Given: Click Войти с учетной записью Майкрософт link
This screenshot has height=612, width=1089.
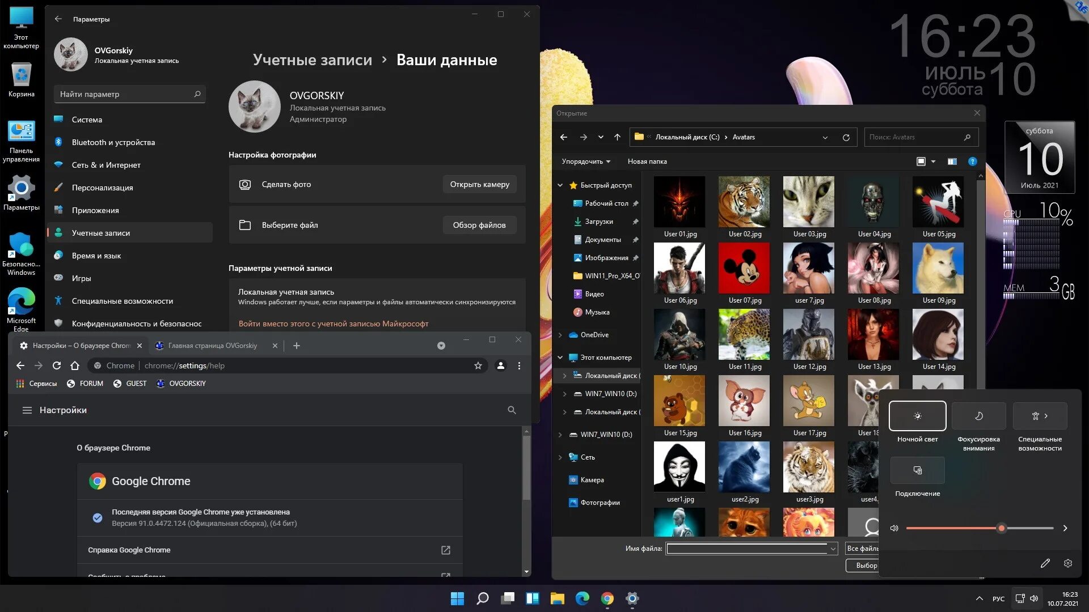Looking at the screenshot, I should [333, 323].
